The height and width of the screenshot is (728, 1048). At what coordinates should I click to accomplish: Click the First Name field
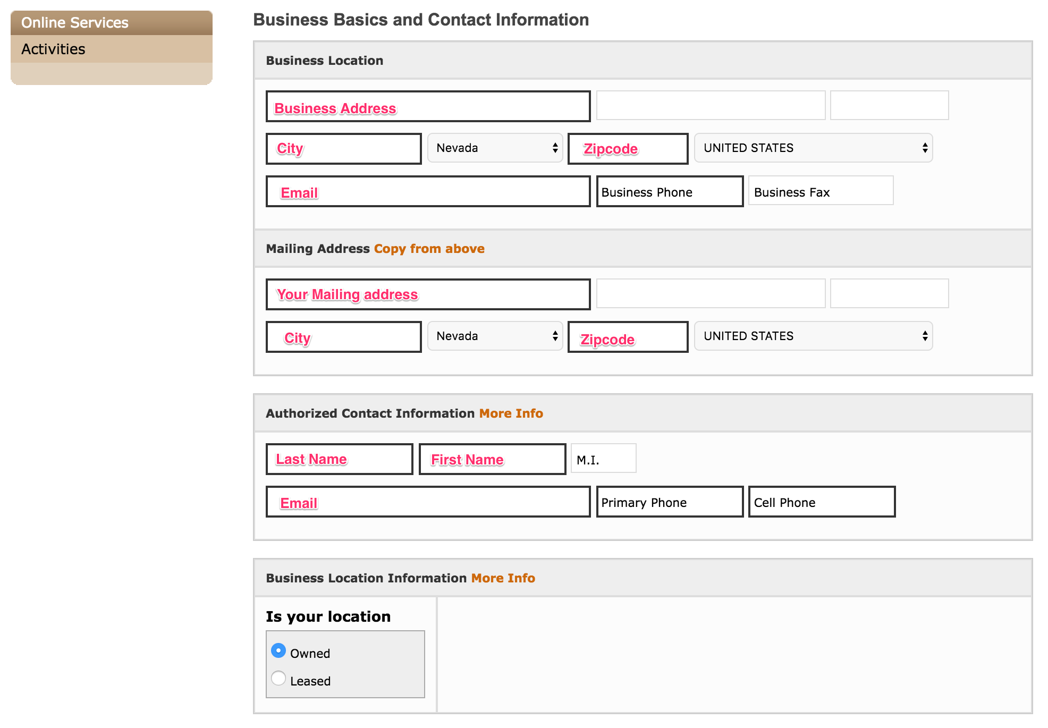coord(493,459)
